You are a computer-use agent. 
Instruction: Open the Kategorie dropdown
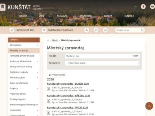[x=102, y=63]
